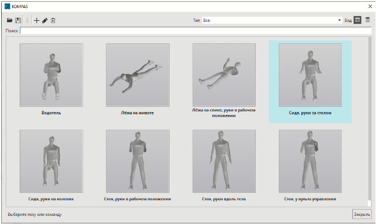This screenshot has height=224, width=376.
Task: Click the Стоя, у пульта управления caption
Action: 310,199
